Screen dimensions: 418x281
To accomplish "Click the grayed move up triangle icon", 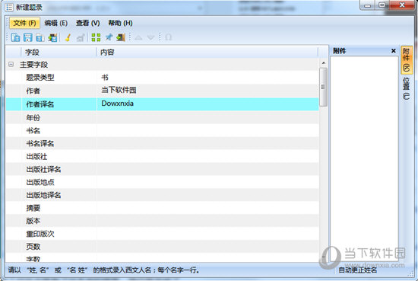I will pyautogui.click(x=138, y=37).
